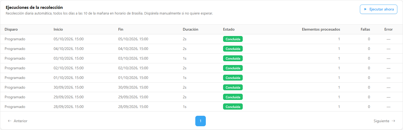Click the Error column header
The width and height of the screenshot is (403, 130).
point(388,29)
